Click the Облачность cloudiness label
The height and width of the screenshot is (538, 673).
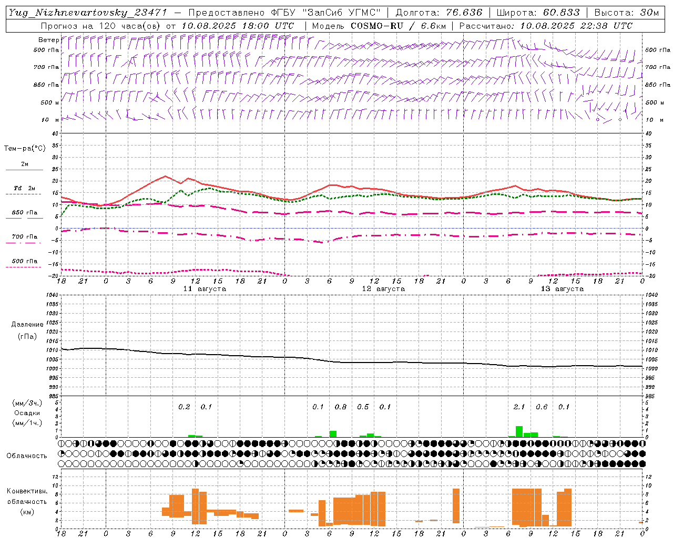[27, 456]
